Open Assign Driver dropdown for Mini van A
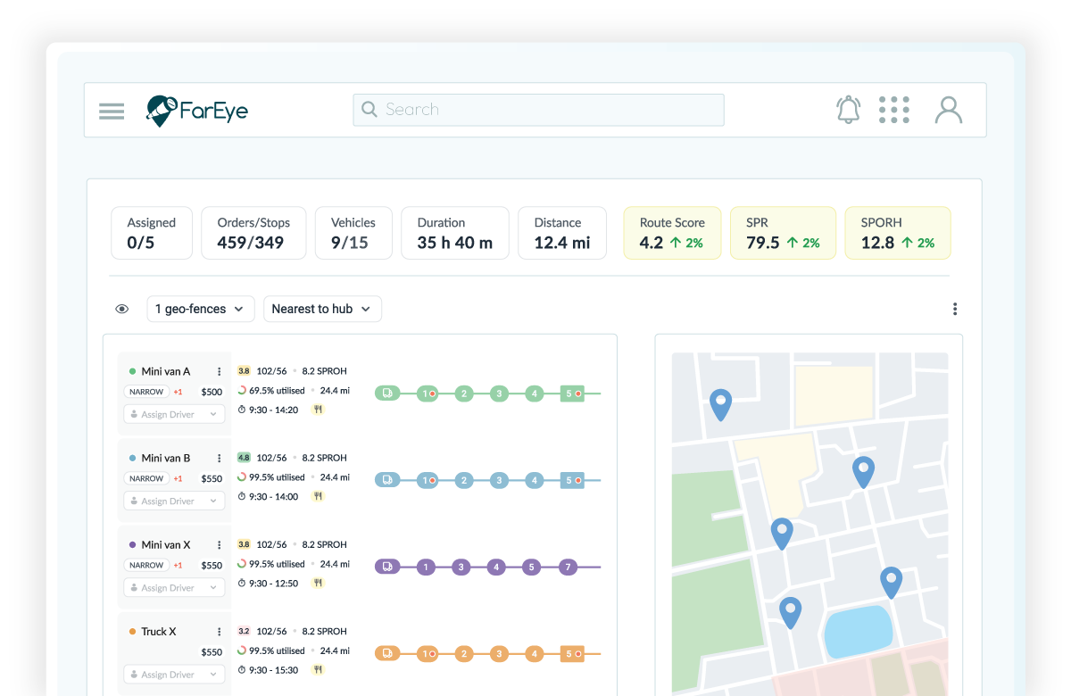1071x696 pixels. point(173,415)
